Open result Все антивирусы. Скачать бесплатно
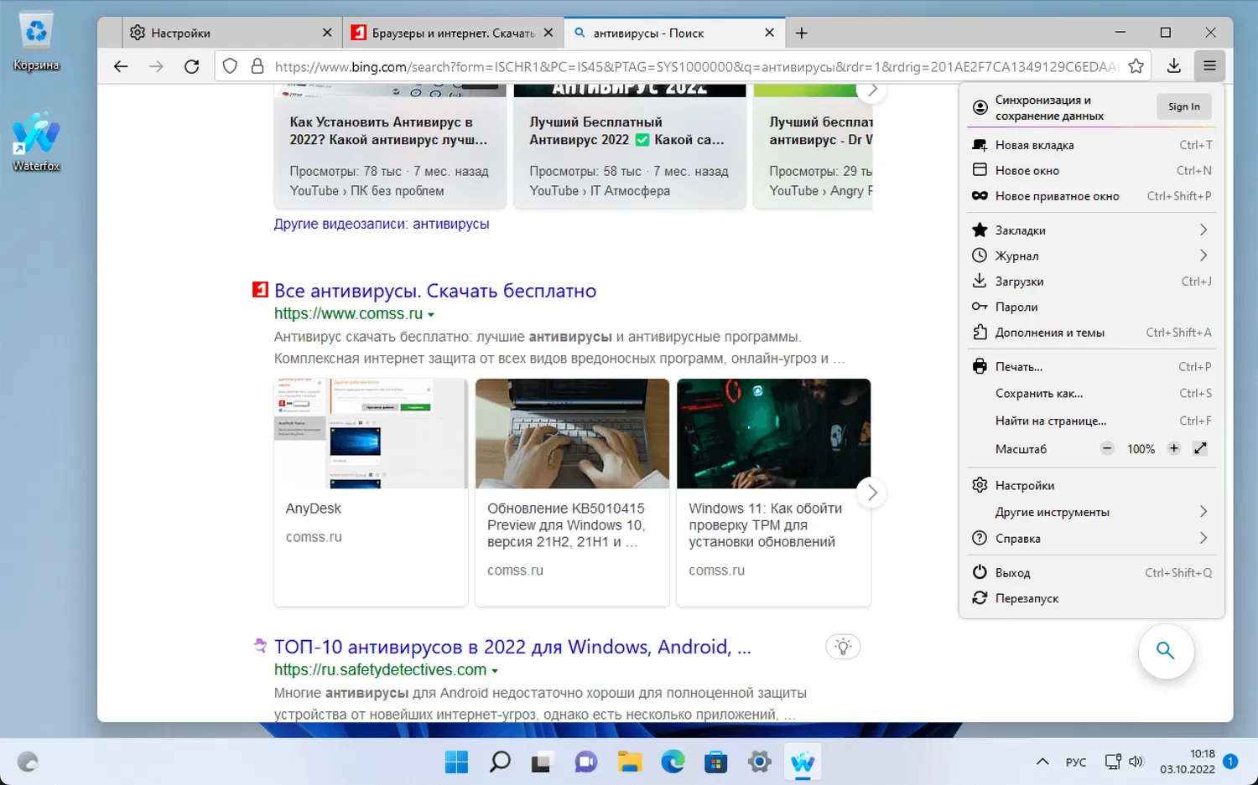This screenshot has height=785, width=1258. click(x=435, y=291)
